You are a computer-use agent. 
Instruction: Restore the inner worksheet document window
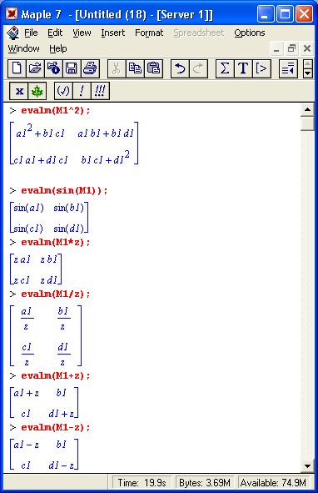[x=291, y=48]
